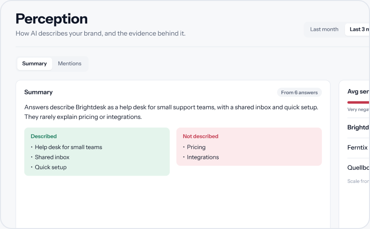Click the 'How AI describes your brand' subtitle
The image size is (370, 229).
tap(101, 34)
